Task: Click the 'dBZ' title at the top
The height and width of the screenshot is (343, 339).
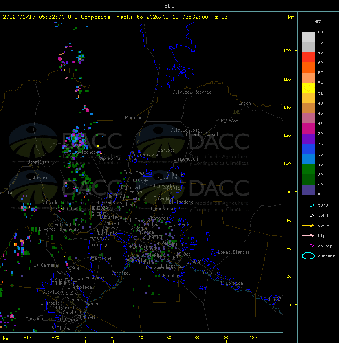Action: pyautogui.click(x=169, y=6)
